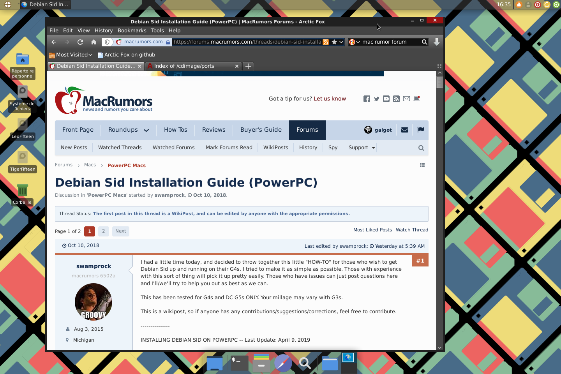Open Watched Forums

point(174,148)
